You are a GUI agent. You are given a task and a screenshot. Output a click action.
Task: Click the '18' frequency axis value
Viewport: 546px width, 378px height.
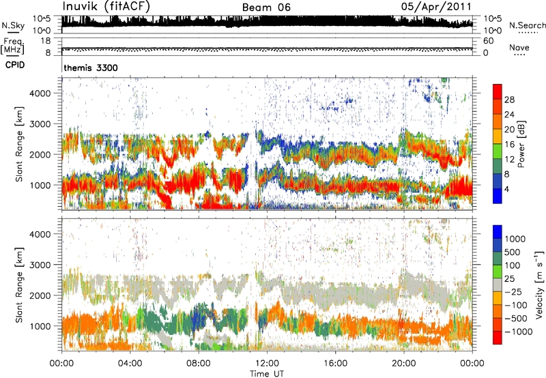46,41
